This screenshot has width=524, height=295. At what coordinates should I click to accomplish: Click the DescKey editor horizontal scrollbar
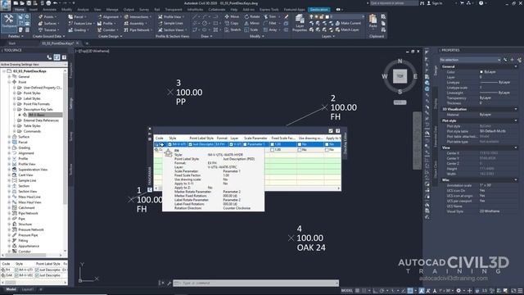point(247,188)
